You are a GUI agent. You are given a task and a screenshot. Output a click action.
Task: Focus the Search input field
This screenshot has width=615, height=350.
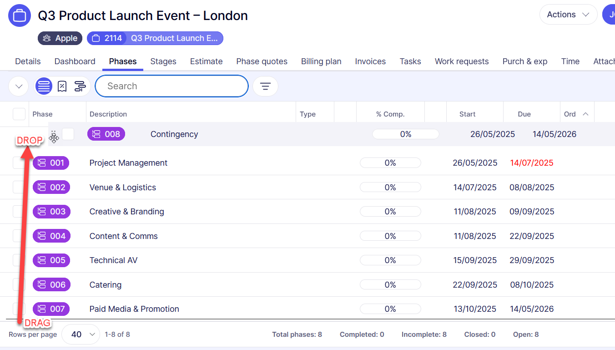click(x=171, y=86)
